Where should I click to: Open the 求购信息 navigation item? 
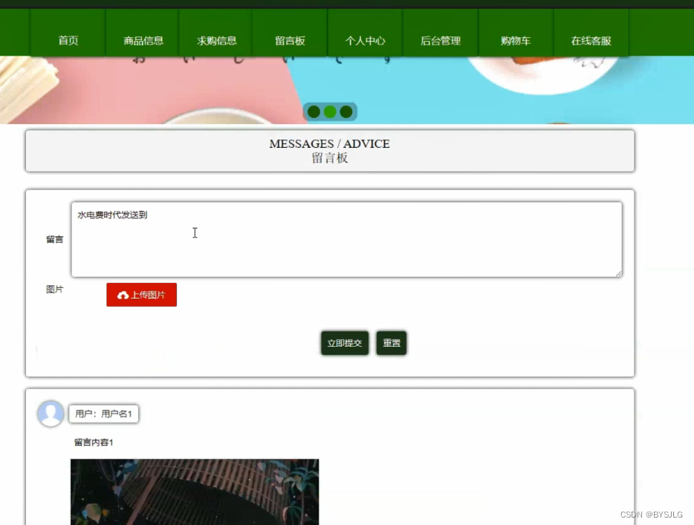216,41
